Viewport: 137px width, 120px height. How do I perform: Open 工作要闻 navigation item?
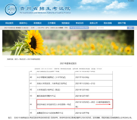click(52, 23)
